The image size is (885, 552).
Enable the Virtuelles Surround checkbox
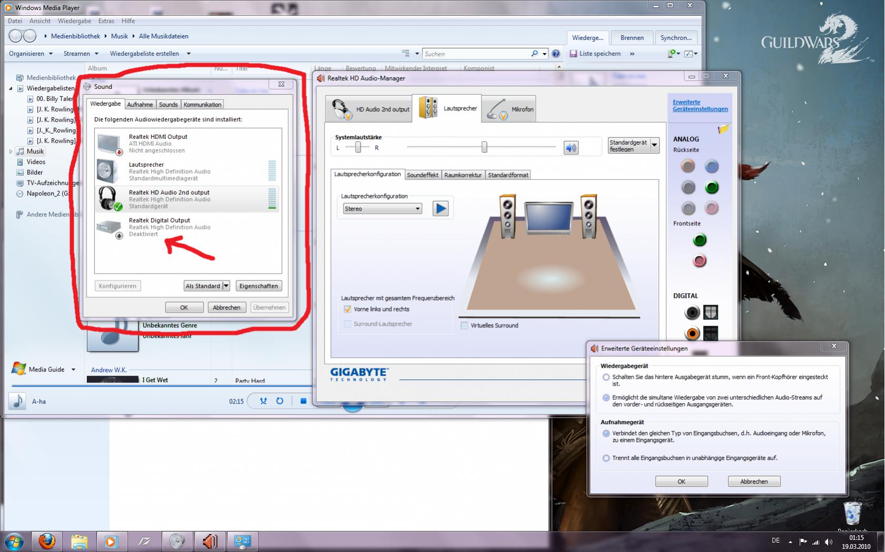pos(464,325)
